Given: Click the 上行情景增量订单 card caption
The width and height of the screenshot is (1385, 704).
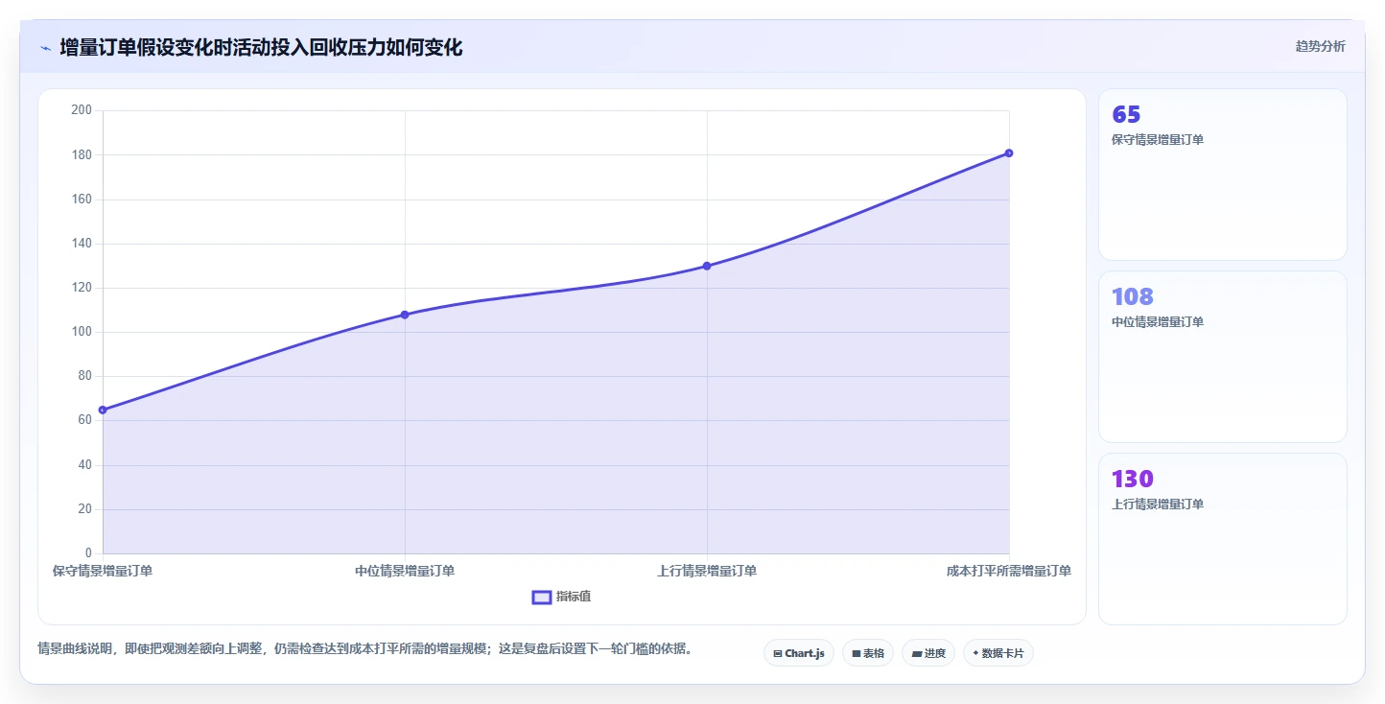Looking at the screenshot, I should coord(1158,505).
